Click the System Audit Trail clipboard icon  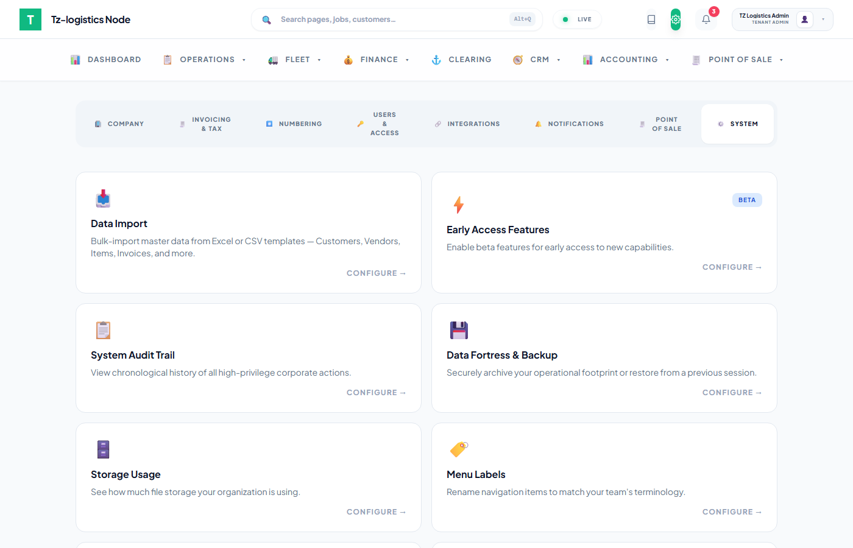103,330
